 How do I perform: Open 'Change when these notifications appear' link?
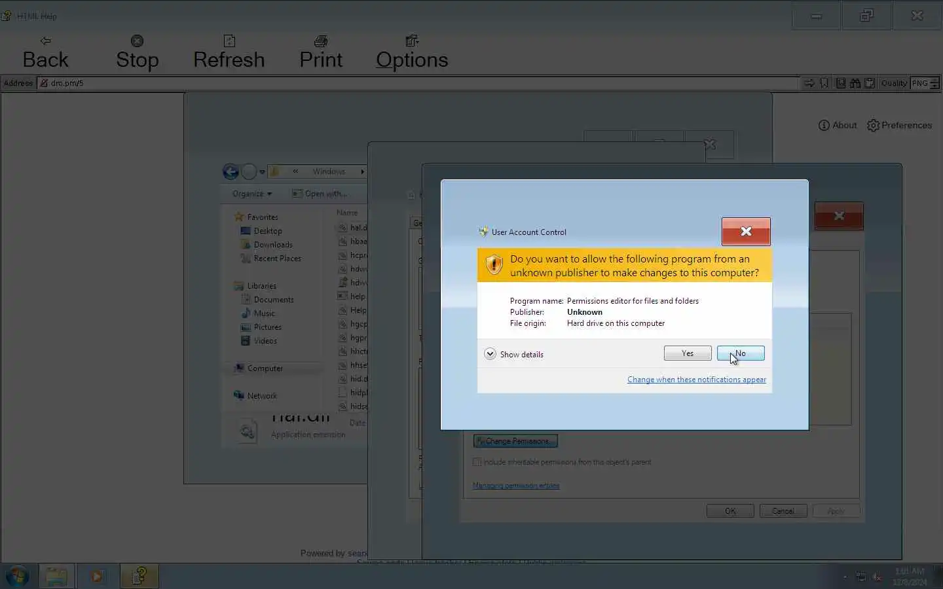point(697,380)
